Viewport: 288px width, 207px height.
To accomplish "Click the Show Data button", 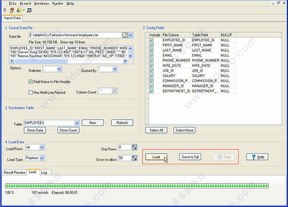I will [x=35, y=130].
